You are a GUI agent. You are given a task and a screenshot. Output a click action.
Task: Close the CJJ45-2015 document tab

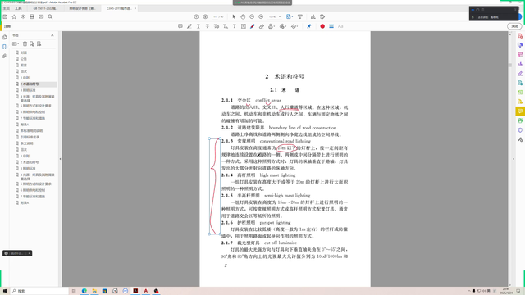(x=135, y=8)
